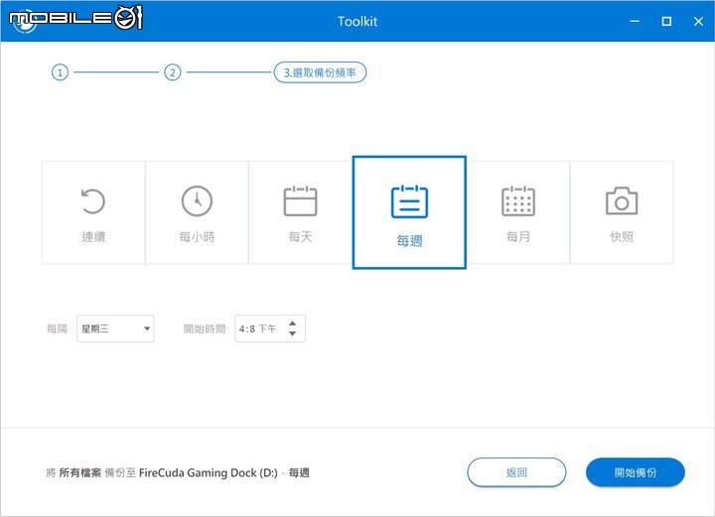Go back to step 1 circle
This screenshot has width=715, height=517.
coord(60,72)
